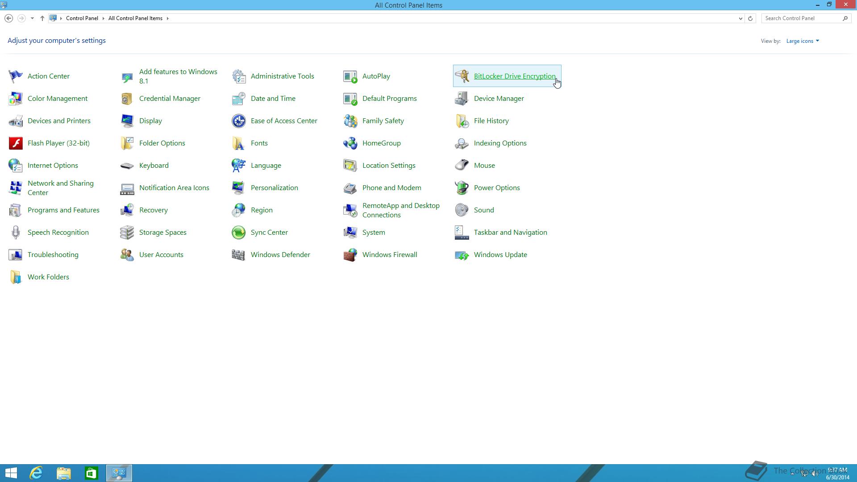Open the Troubleshooting icon
The width and height of the screenshot is (857, 482).
pyautogui.click(x=16, y=255)
